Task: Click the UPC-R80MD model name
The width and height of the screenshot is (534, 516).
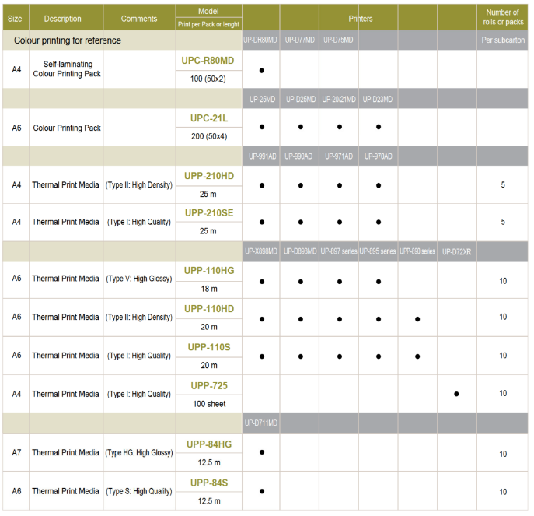Action: [208, 60]
